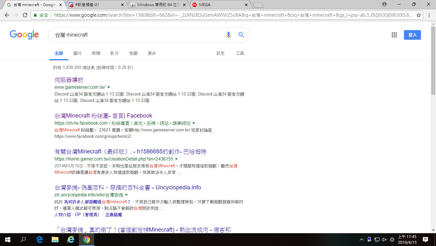Open Chrome's three-dot menu
This screenshot has height=246, width=436.
[x=429, y=15]
